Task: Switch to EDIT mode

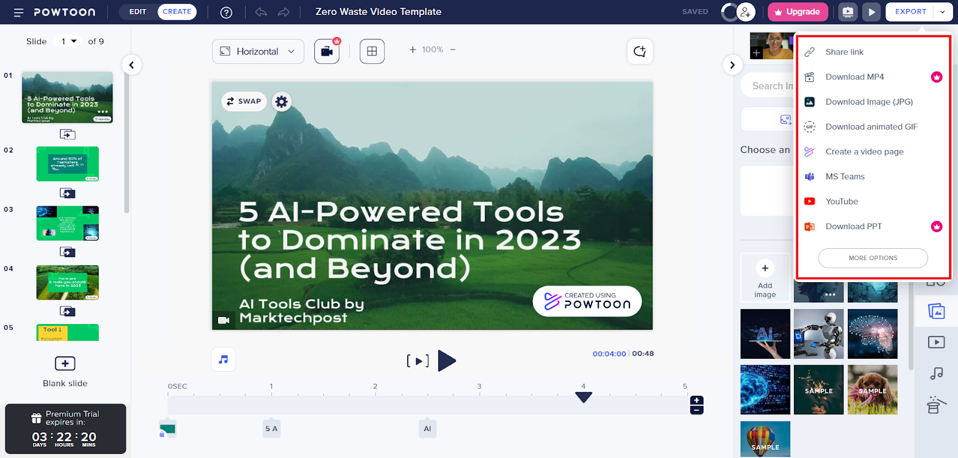Action: click(138, 12)
